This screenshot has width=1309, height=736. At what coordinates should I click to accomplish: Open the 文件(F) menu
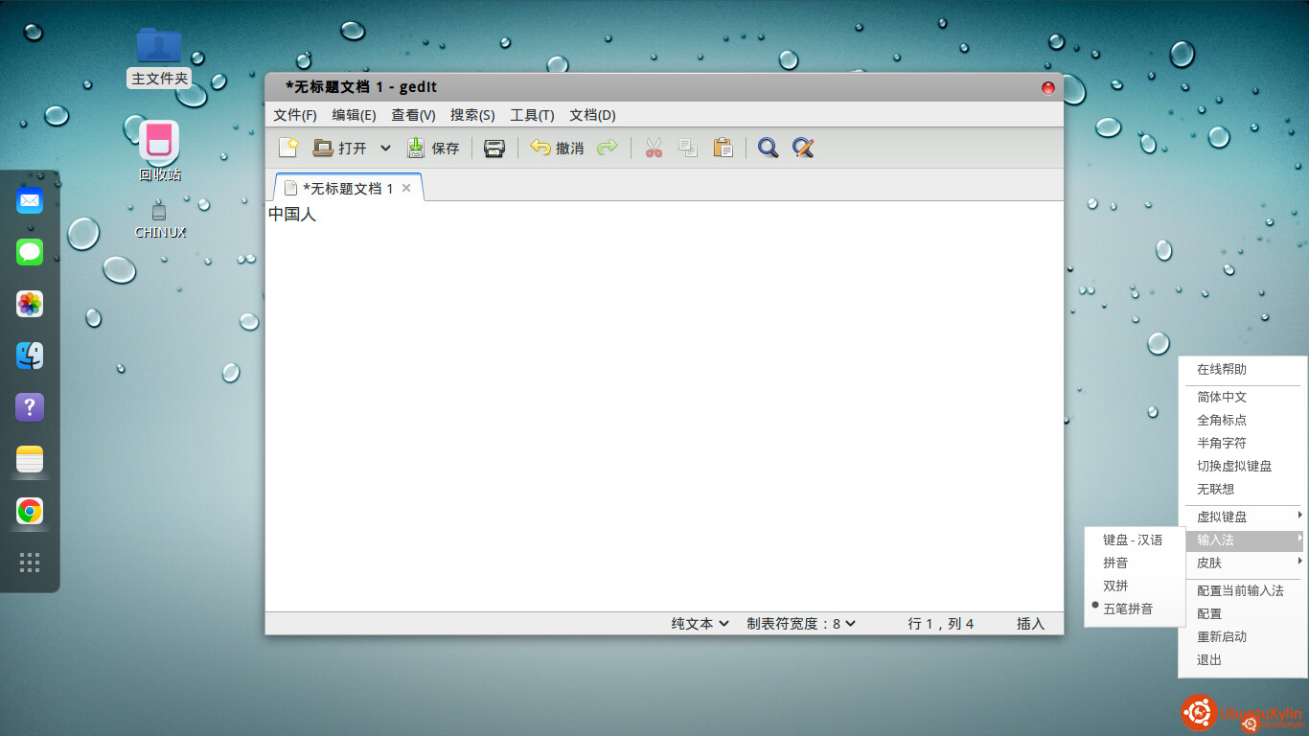point(294,115)
